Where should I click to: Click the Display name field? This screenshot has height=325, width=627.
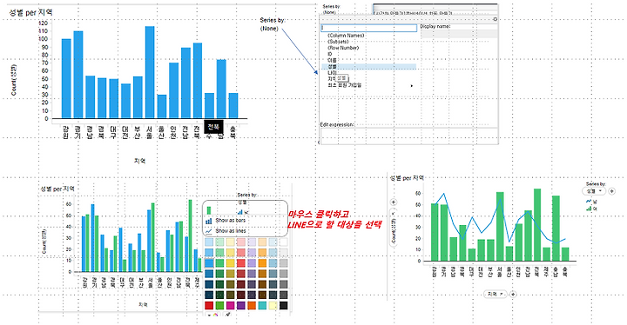click(459, 34)
